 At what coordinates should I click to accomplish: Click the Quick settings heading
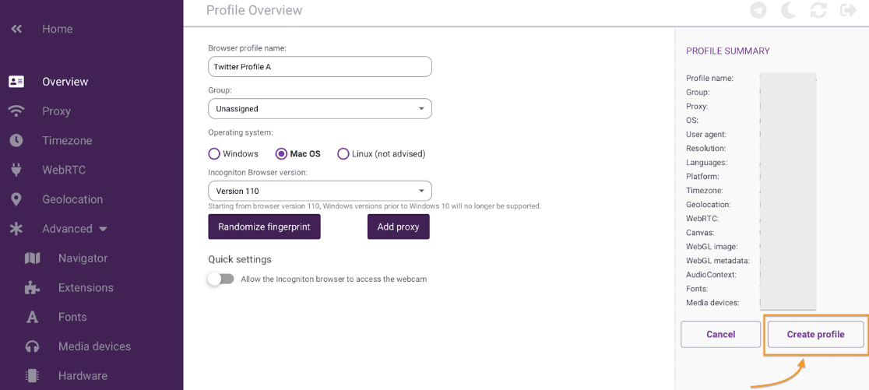point(240,259)
